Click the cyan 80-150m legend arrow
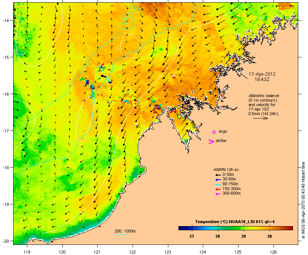This screenshot has width=308, height=255. pos(218,184)
